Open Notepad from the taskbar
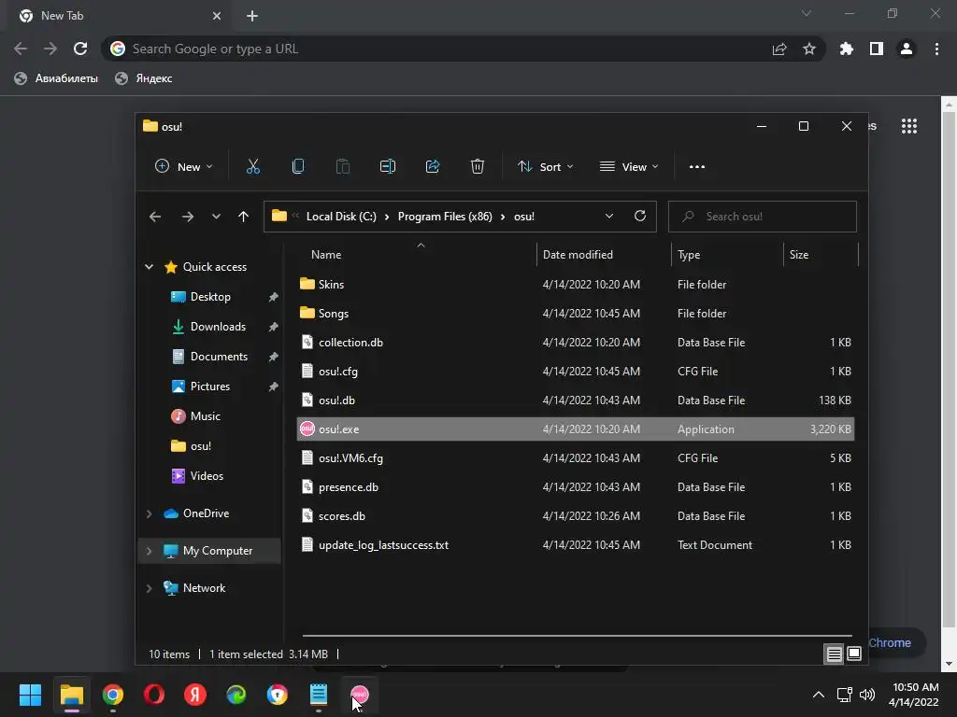Screen dimensions: 957x717 (x=319, y=695)
